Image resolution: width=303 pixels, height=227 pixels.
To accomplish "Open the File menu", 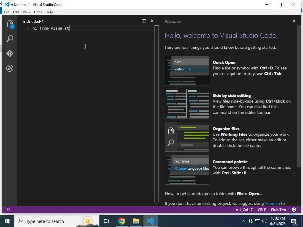I will (7, 12).
